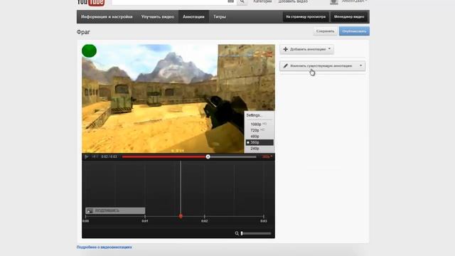Switch to Аннотации tab

point(193,17)
